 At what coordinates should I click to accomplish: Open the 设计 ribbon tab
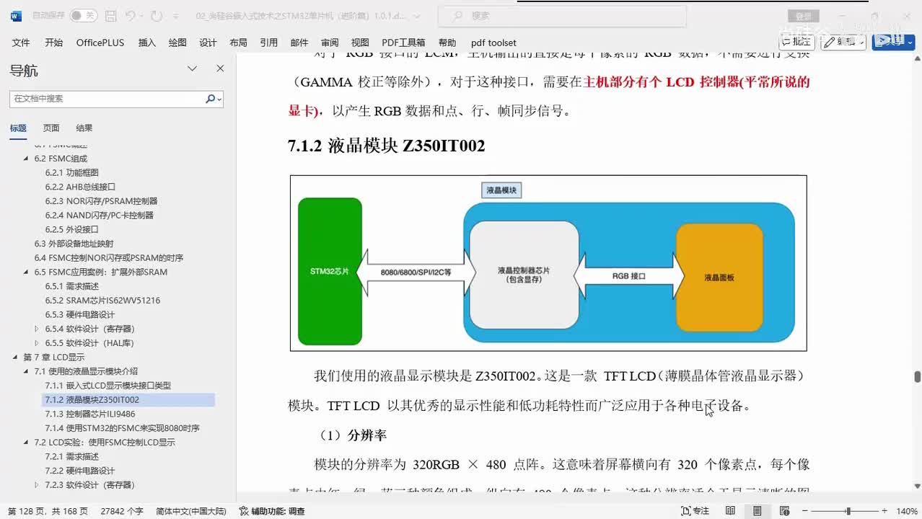point(208,43)
